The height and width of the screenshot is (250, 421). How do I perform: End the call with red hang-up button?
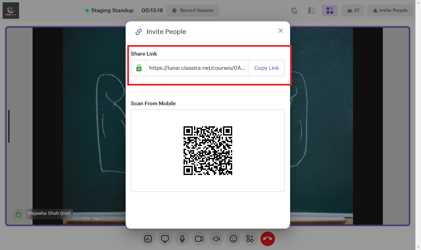(268, 239)
